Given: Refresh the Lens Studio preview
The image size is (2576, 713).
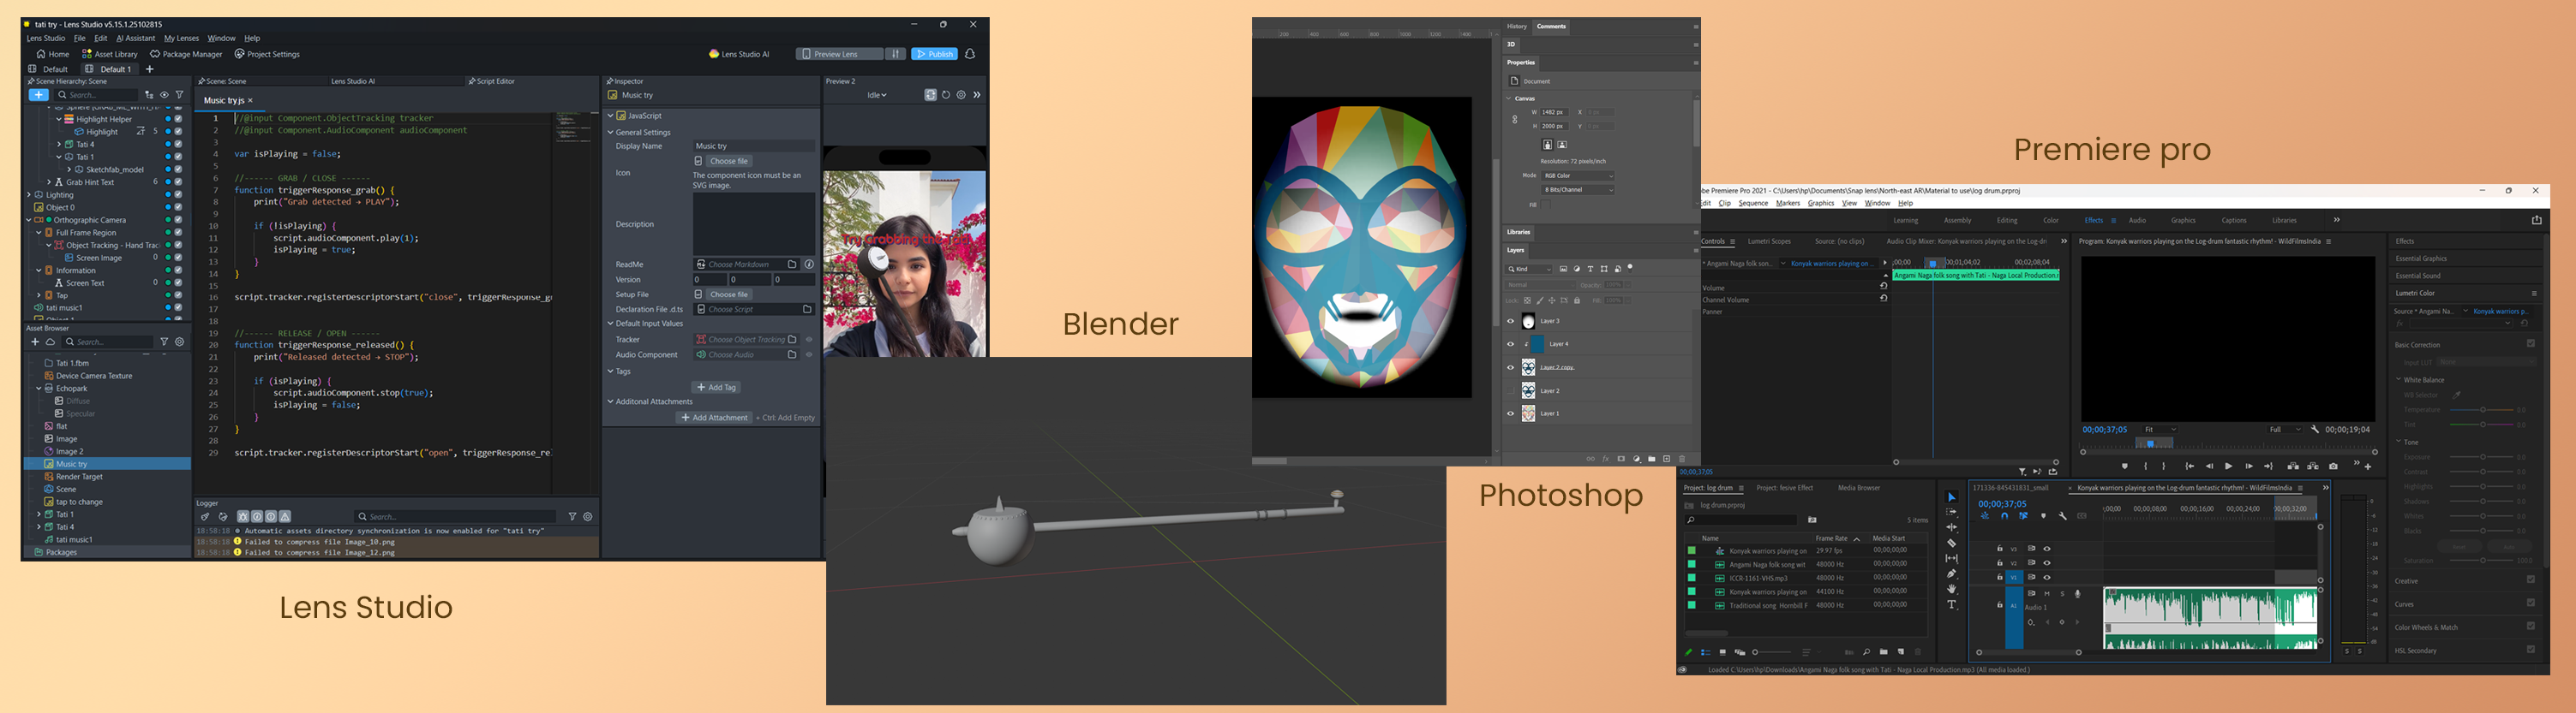Looking at the screenshot, I should coord(946,95).
